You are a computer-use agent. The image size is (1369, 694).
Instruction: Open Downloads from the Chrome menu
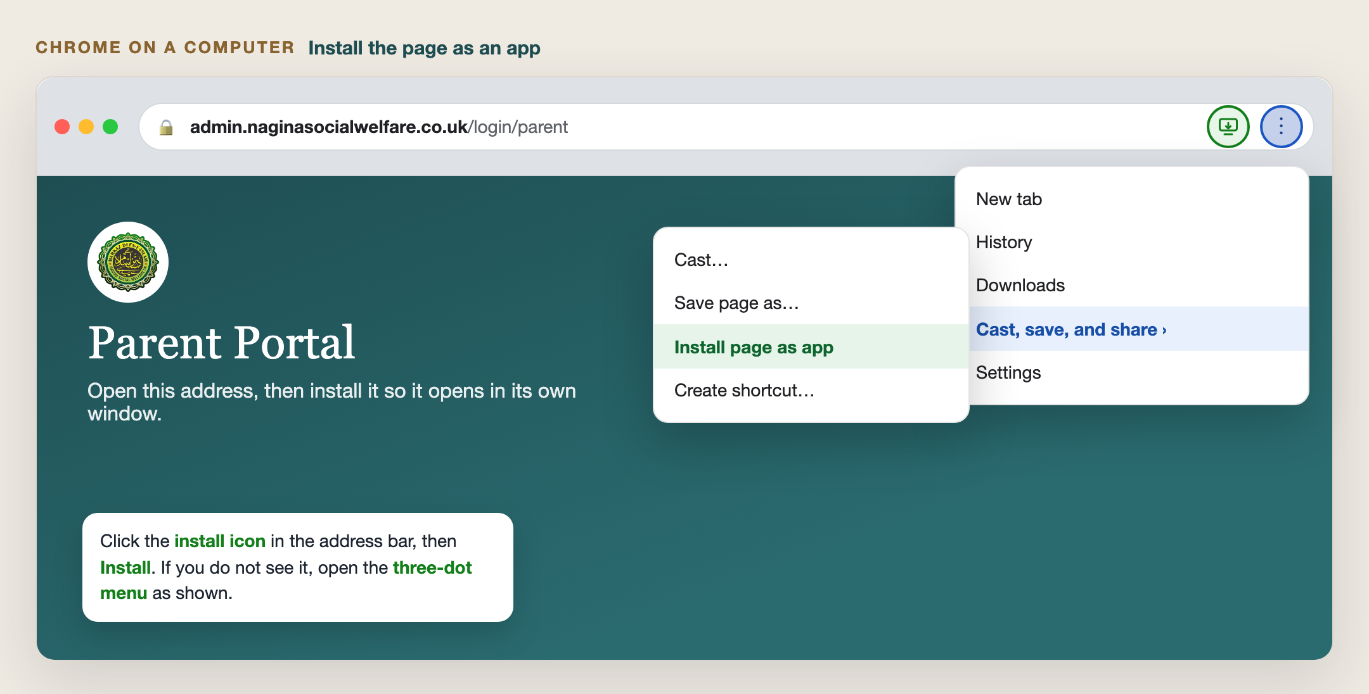tap(1131, 285)
